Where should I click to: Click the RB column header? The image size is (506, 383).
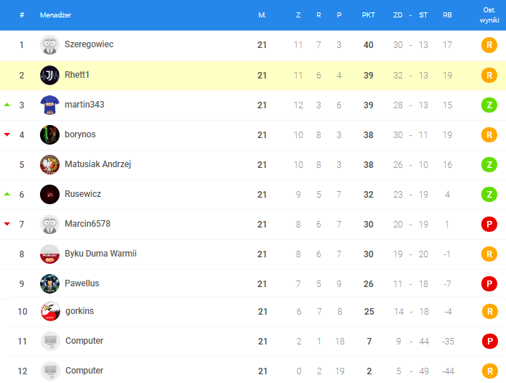click(x=447, y=15)
